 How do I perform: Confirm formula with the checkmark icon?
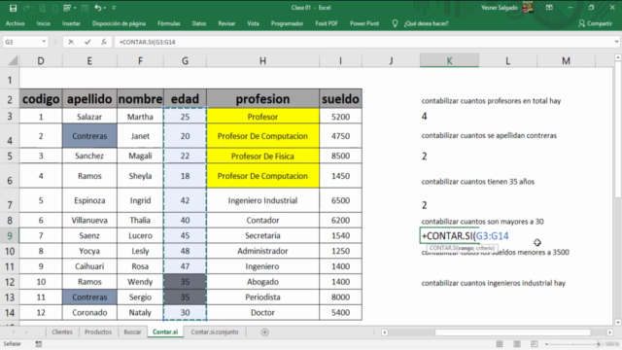[87, 42]
